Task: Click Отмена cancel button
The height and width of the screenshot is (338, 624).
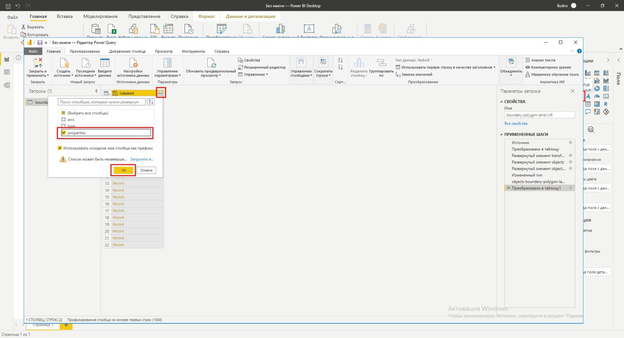Action: (146, 171)
